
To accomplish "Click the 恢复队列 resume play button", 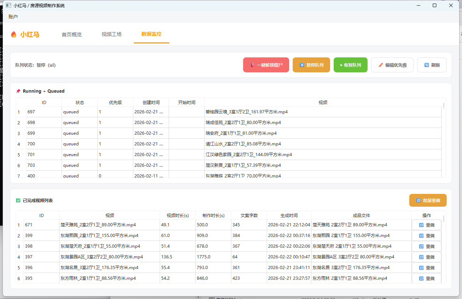I will [x=350, y=65].
